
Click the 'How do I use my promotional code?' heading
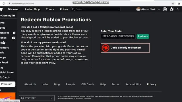(x=43, y=42)
